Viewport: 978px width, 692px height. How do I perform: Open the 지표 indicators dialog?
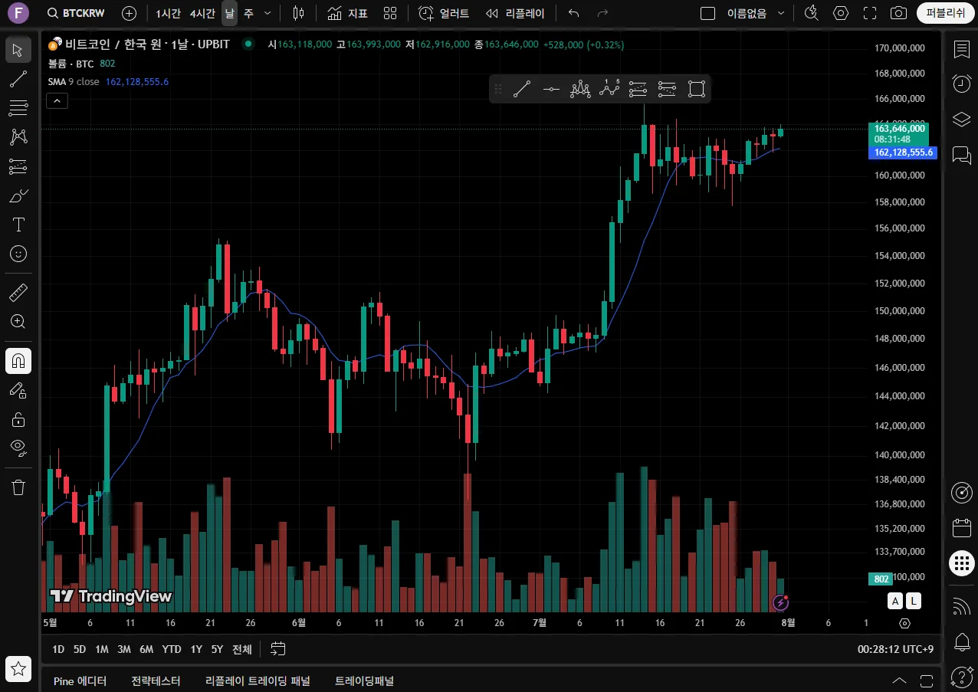[x=347, y=13]
